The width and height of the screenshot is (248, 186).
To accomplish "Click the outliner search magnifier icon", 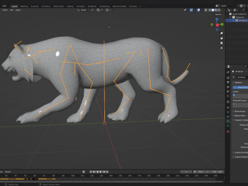I will [243, 10].
